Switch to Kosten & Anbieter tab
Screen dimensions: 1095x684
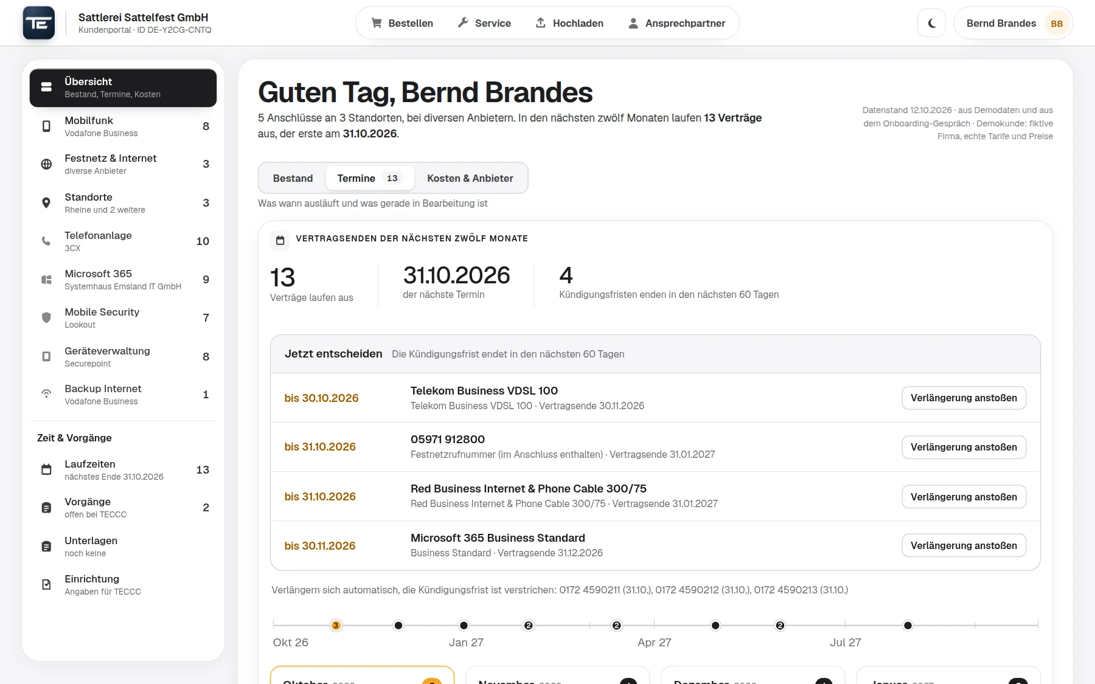click(470, 178)
